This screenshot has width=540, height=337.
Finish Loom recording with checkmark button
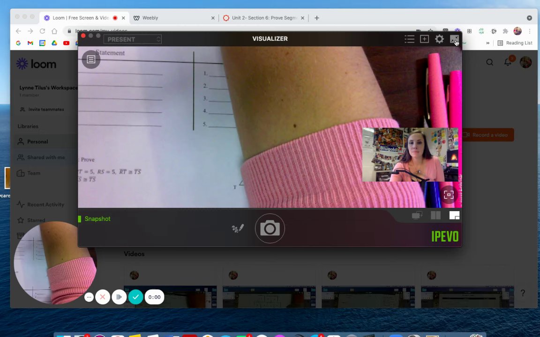135,297
